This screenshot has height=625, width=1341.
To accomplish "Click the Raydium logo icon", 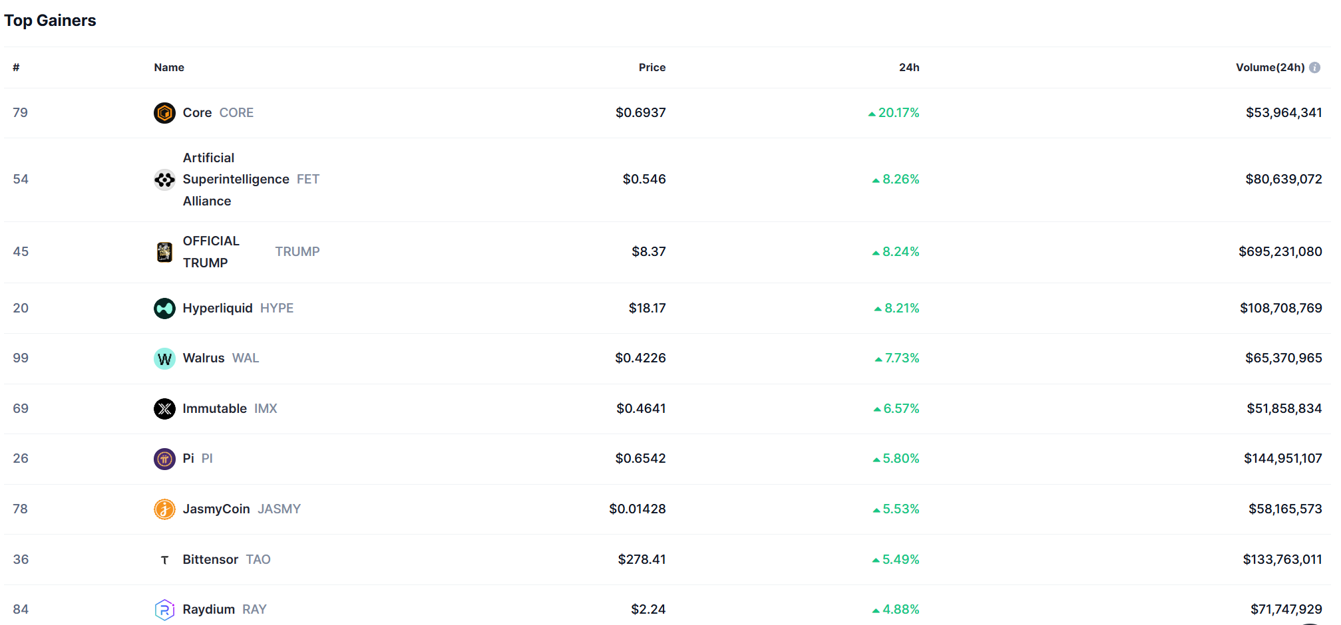I will [164, 609].
